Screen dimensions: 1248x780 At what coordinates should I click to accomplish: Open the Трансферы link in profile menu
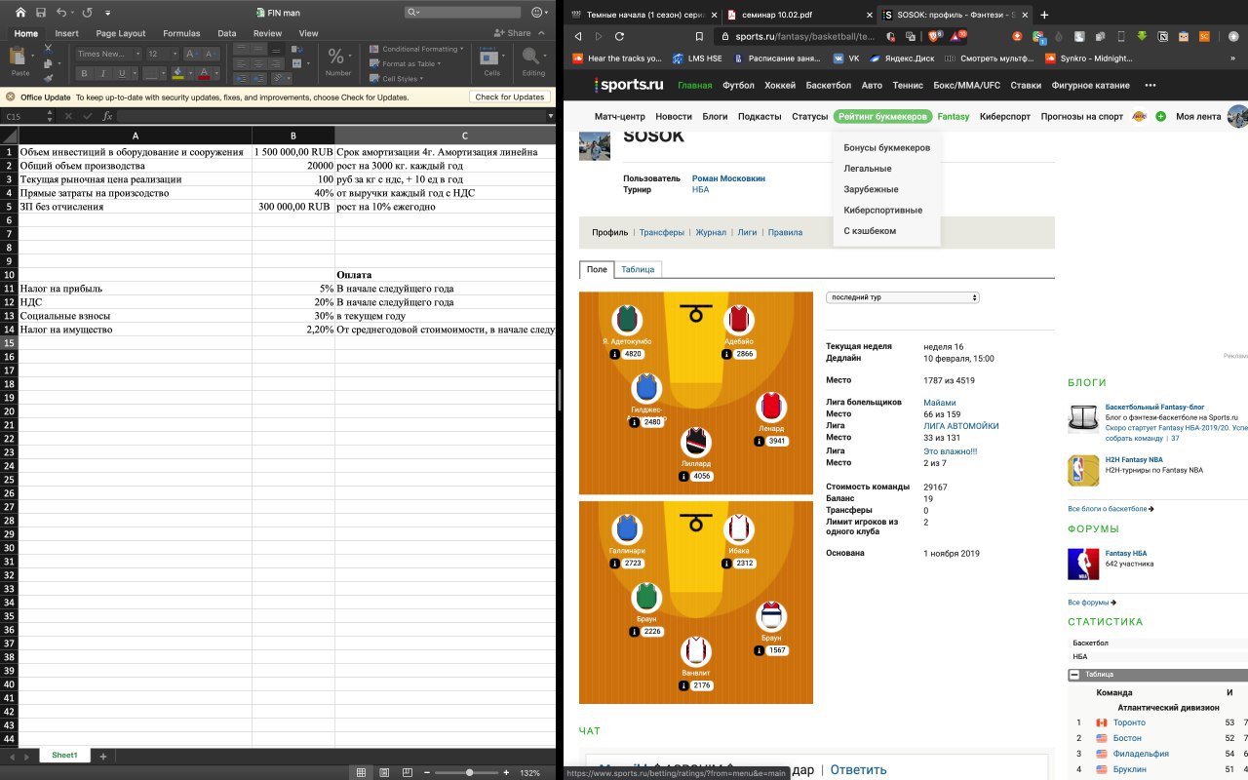pyautogui.click(x=662, y=232)
